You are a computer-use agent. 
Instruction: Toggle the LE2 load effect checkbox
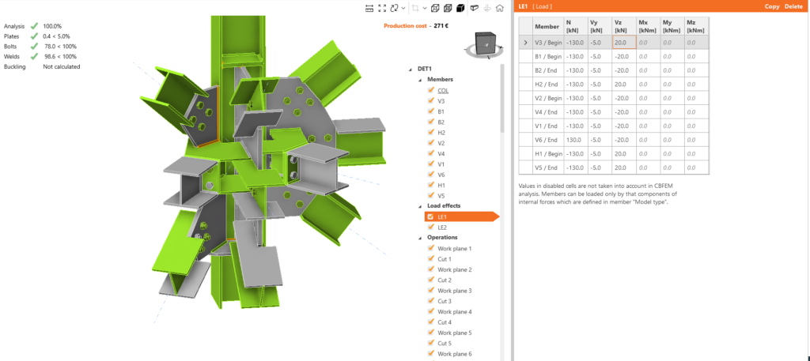(431, 227)
